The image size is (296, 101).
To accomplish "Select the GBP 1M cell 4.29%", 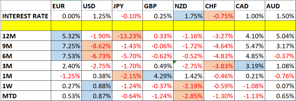I will click(158, 76).
